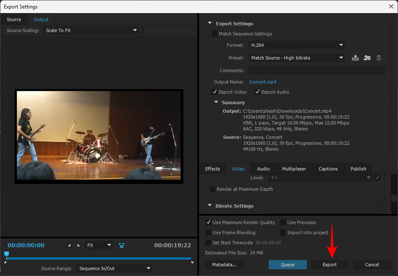Disable Use Maximum Render Quality
This screenshot has width=398, height=276.
pos(208,222)
